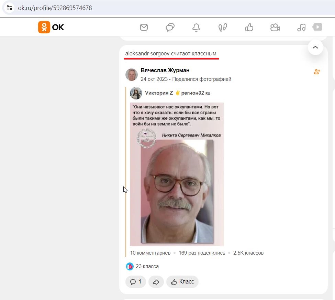Click Виктория Z avatar image

point(136,93)
